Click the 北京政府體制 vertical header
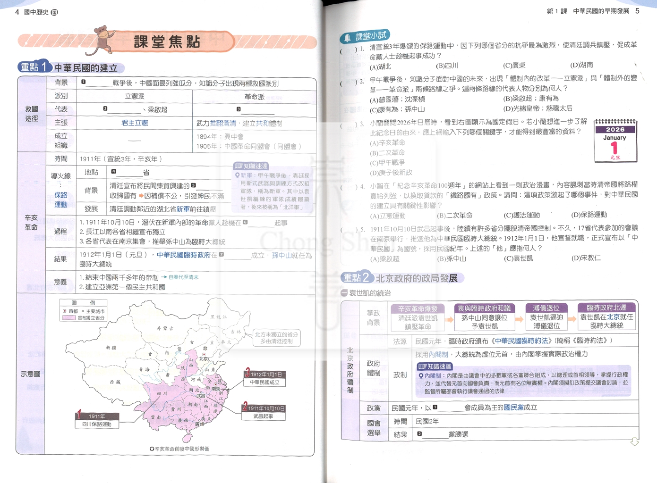 click(350, 370)
